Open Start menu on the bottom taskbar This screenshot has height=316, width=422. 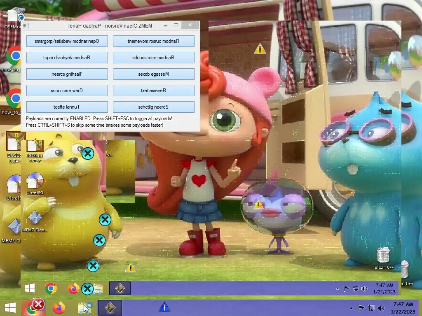(x=10, y=308)
